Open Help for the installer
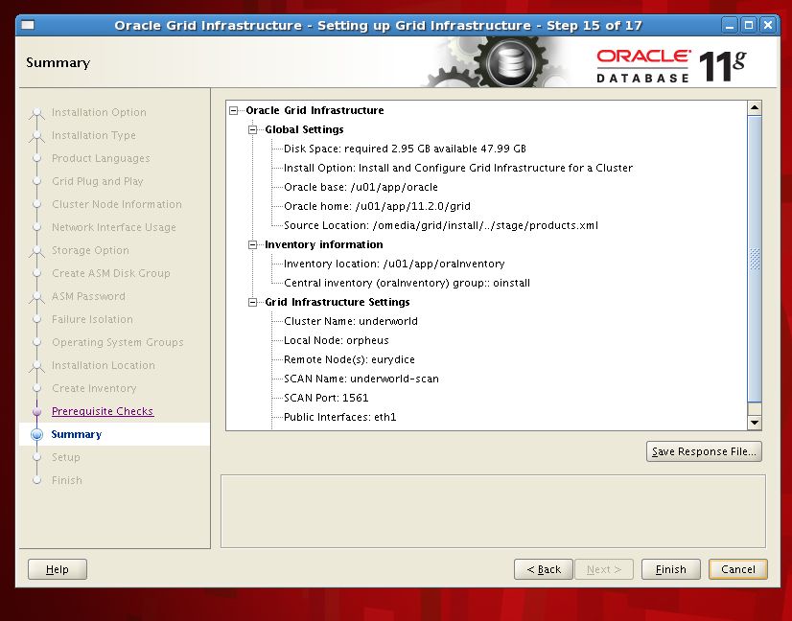This screenshot has width=792, height=621. coord(57,569)
